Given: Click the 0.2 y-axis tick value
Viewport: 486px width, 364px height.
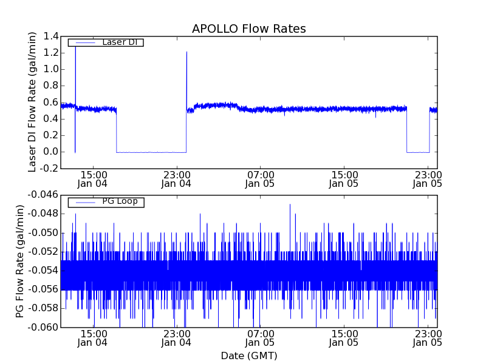Looking at the screenshot, I should pyautogui.click(x=51, y=135).
